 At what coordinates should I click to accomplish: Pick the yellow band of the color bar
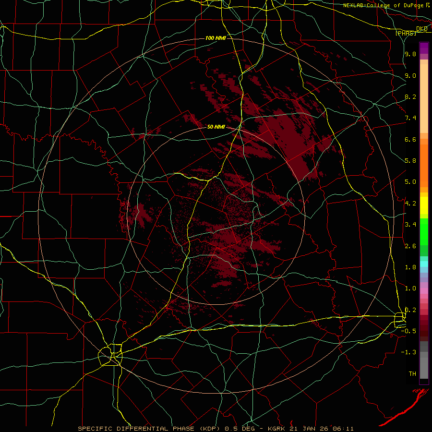424,205
